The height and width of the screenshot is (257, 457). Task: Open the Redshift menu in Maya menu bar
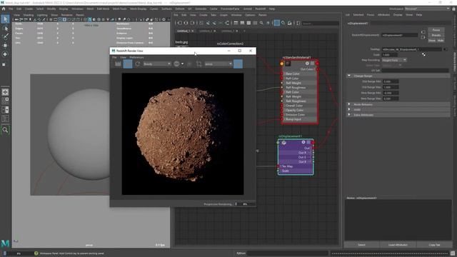coord(260,9)
